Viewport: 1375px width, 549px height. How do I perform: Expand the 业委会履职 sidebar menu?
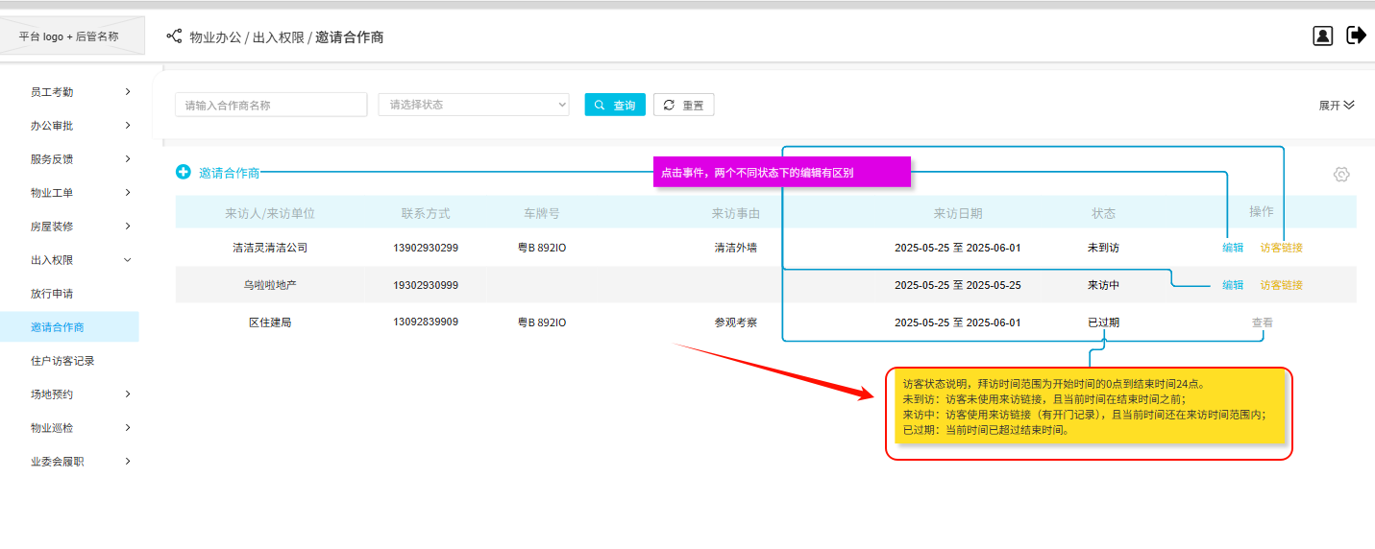click(x=81, y=462)
